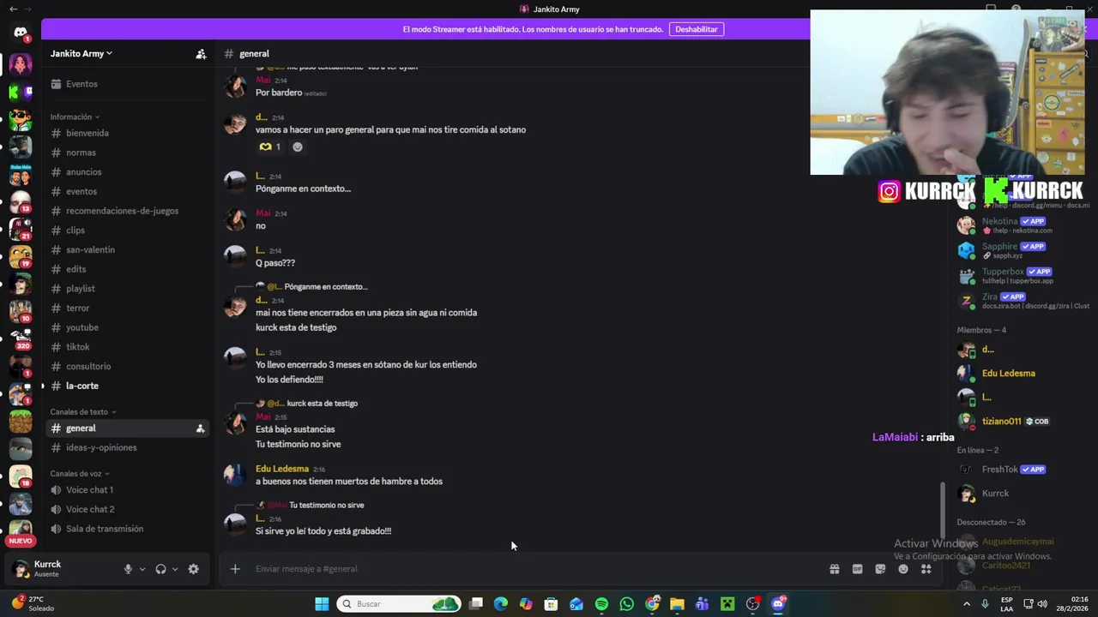Open the youtube channel
Screen dimensions: 1098x617
[81, 327]
